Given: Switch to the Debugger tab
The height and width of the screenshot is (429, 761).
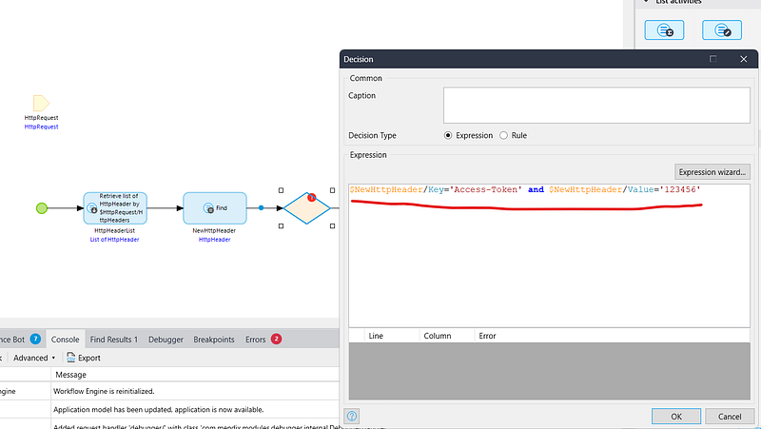Looking at the screenshot, I should [x=166, y=339].
